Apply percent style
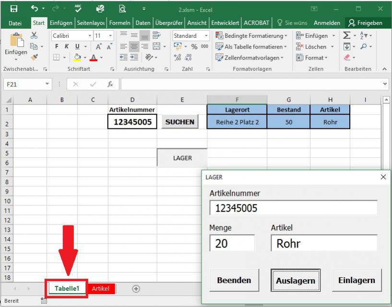The height and width of the screenshot is (307, 392). [194, 46]
